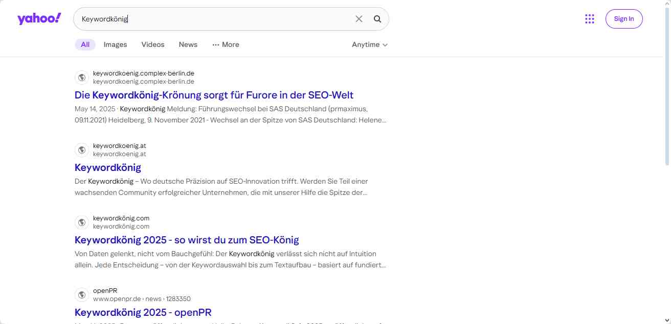Switch to the News tab
Screen dimensions: 671x324
(188, 44)
